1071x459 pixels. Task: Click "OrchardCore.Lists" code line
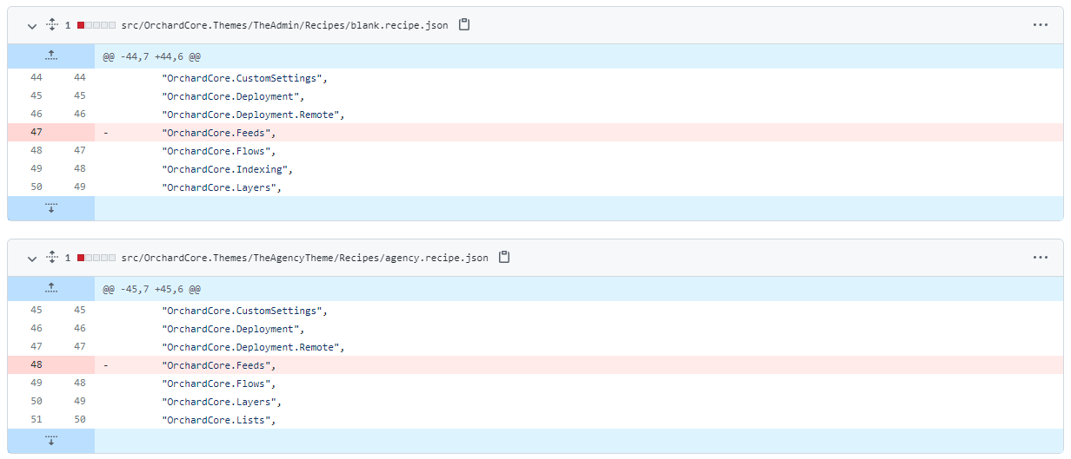coord(219,420)
